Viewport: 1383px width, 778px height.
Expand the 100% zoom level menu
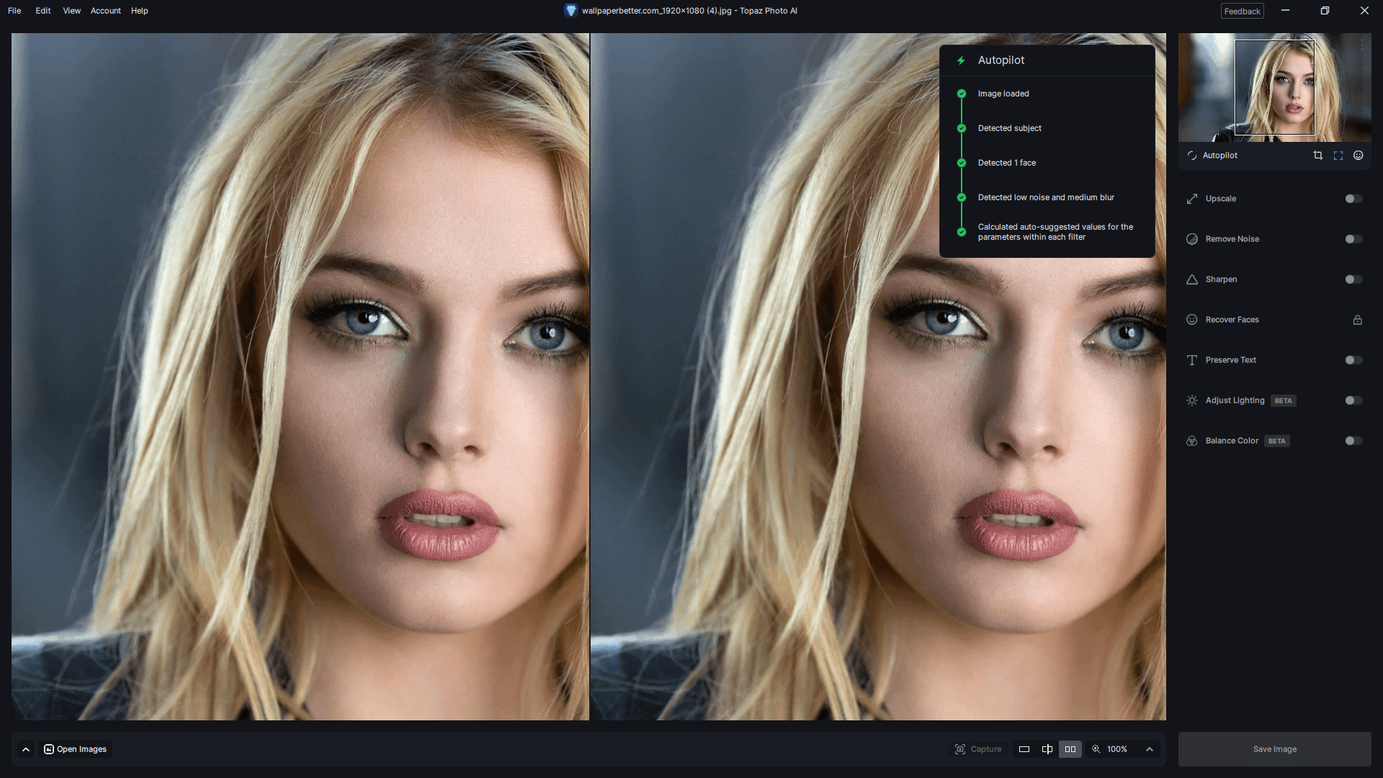click(x=1150, y=749)
